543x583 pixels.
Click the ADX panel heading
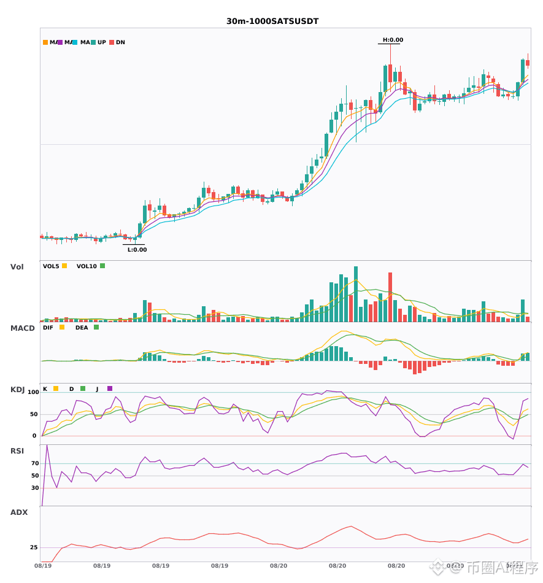click(19, 512)
